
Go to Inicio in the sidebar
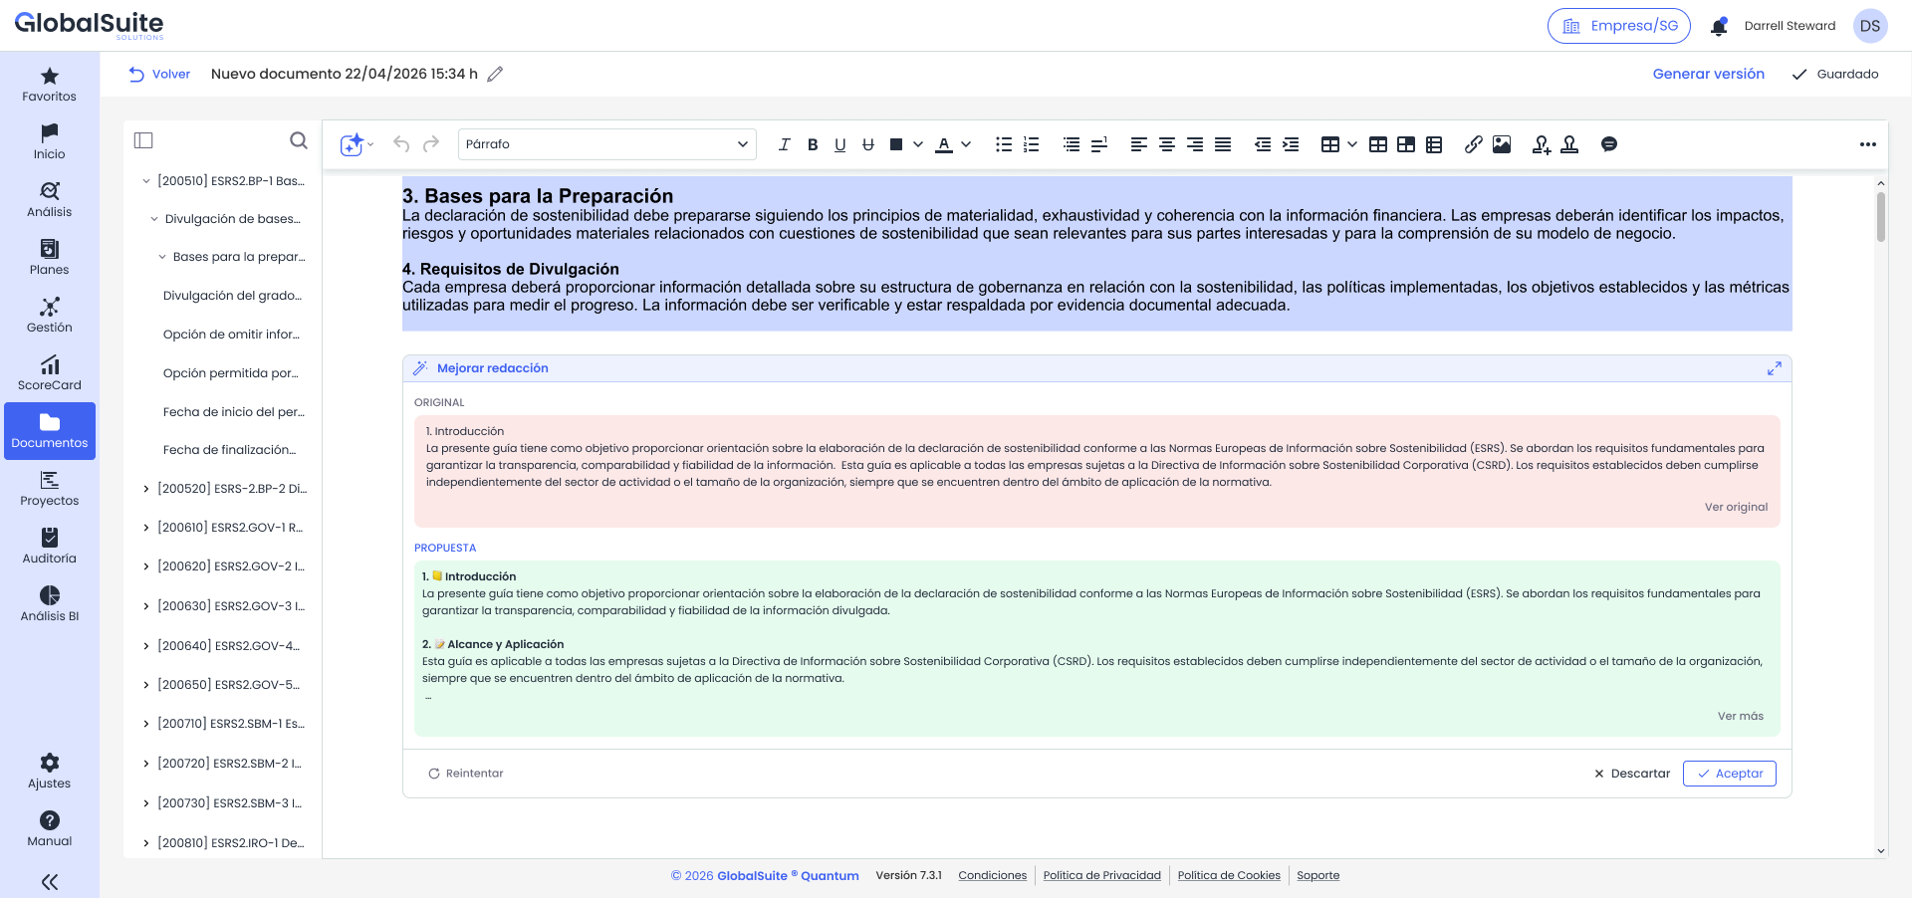(50, 142)
